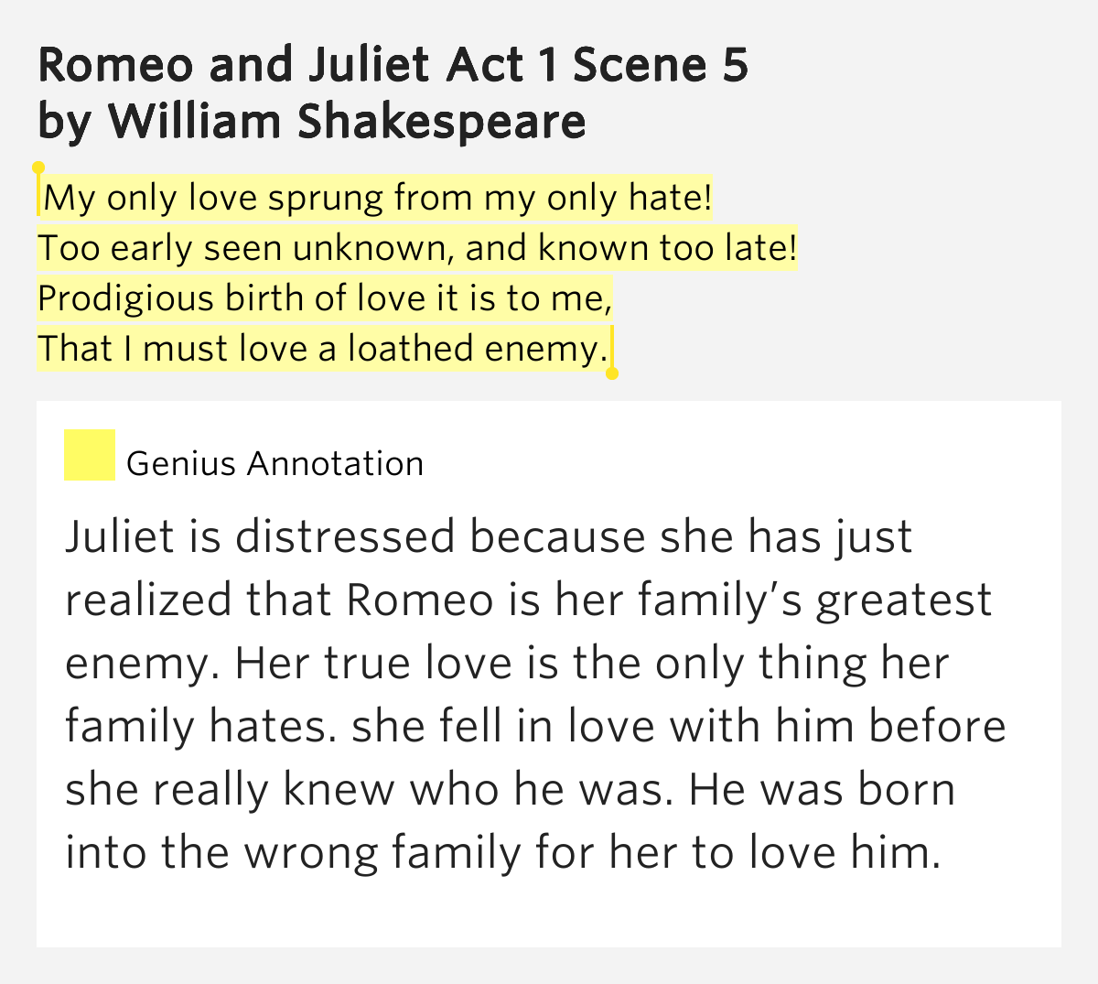Click highlighted line 'That I must love a loathed enemy'
Viewport: 1098px width, 984px height.
pyautogui.click(x=323, y=349)
